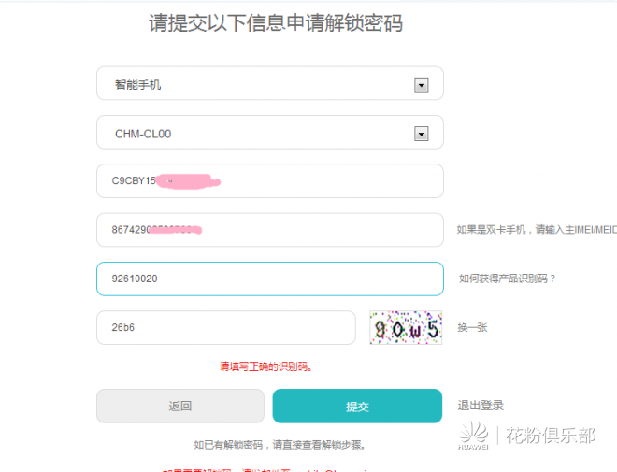The height and width of the screenshot is (472, 617).
Task: Click the IMEI field starting 867429
Action: (x=270, y=230)
